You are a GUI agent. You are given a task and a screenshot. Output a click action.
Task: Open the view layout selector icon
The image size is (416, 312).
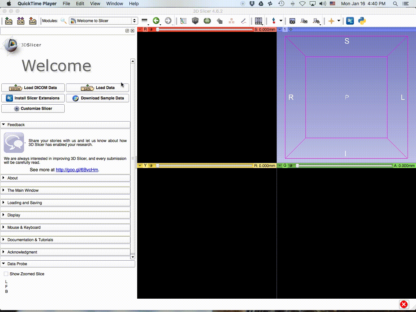259,21
